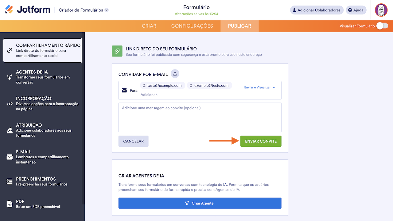Open the E-mail reminders sidebar section
This screenshot has width=393, height=221.
click(42, 157)
